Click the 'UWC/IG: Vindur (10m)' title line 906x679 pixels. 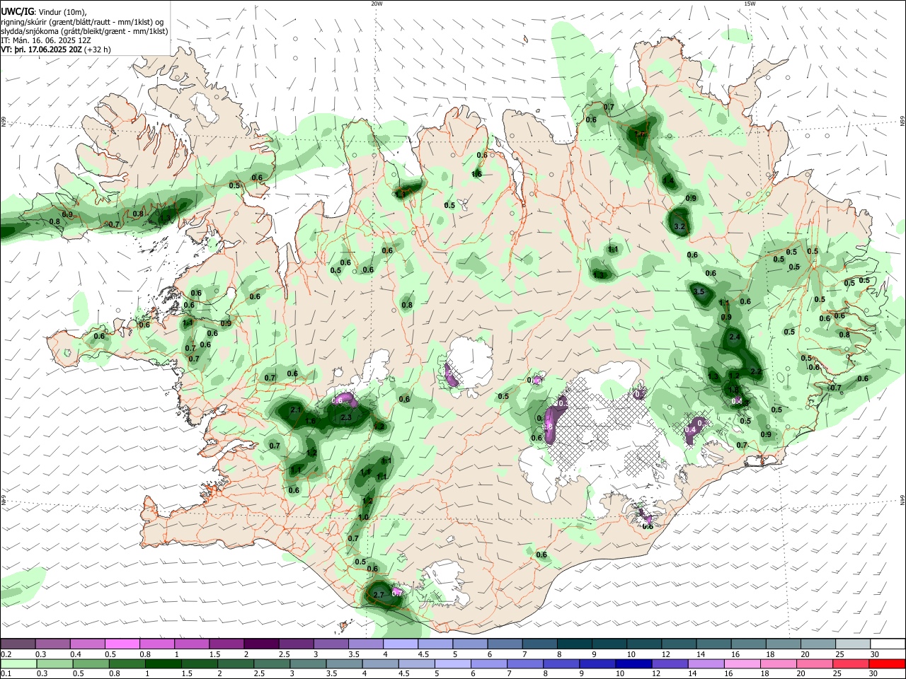pos(44,11)
